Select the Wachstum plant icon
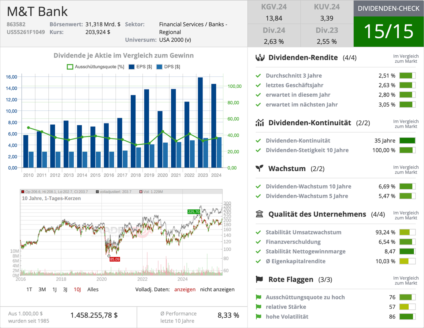 pyautogui.click(x=260, y=168)
